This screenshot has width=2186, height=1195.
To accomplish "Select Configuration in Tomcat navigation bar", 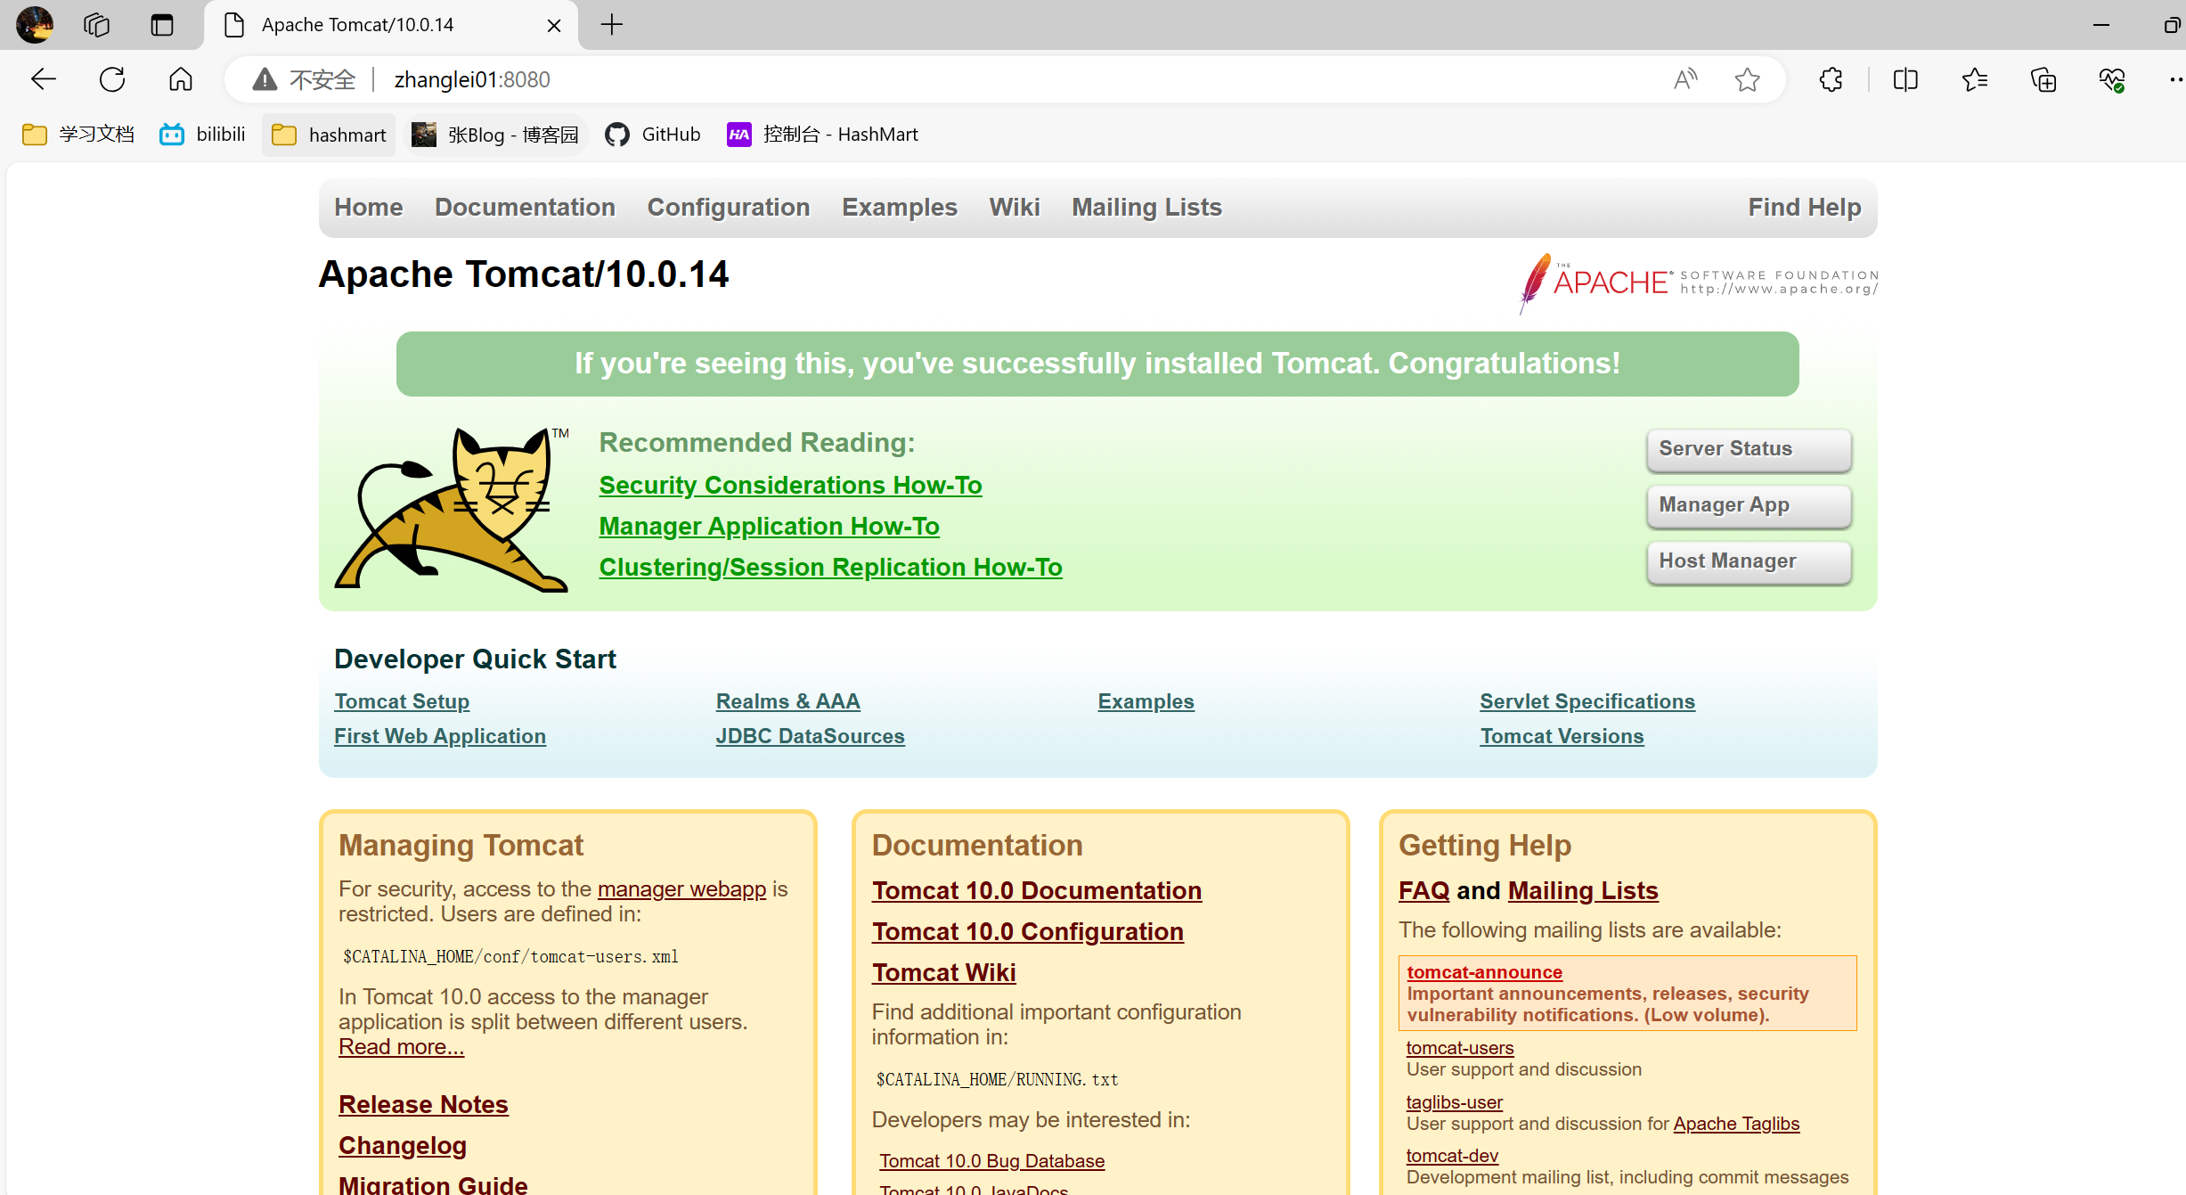I will 728,207.
